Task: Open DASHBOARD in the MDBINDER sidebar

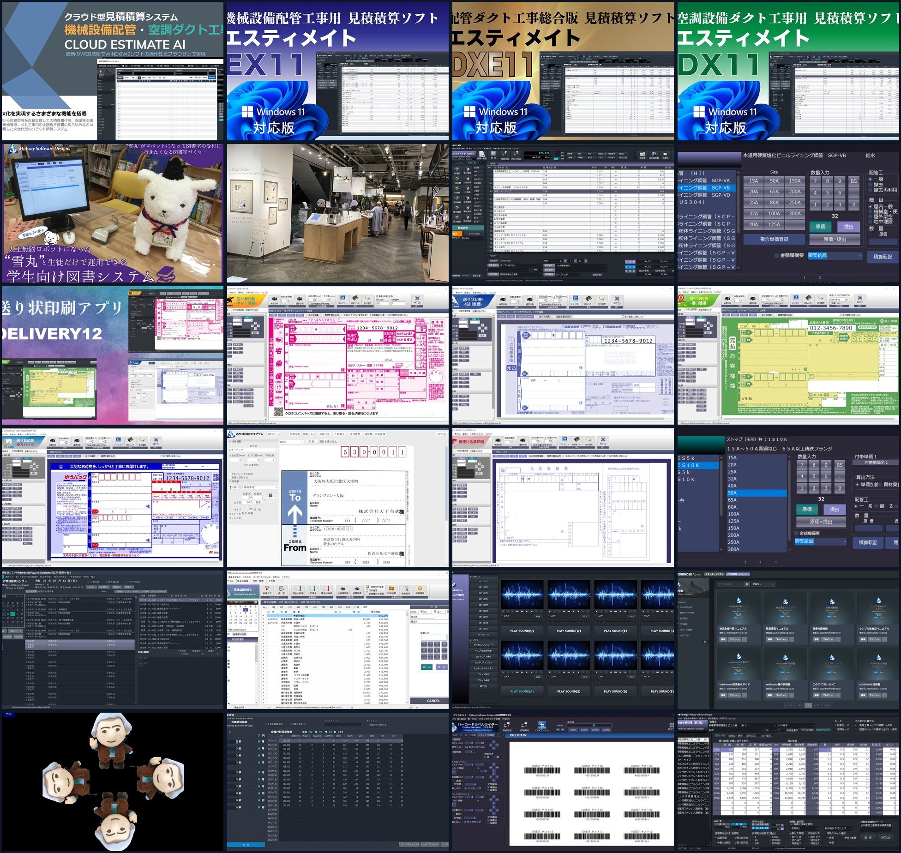Action: click(x=686, y=607)
